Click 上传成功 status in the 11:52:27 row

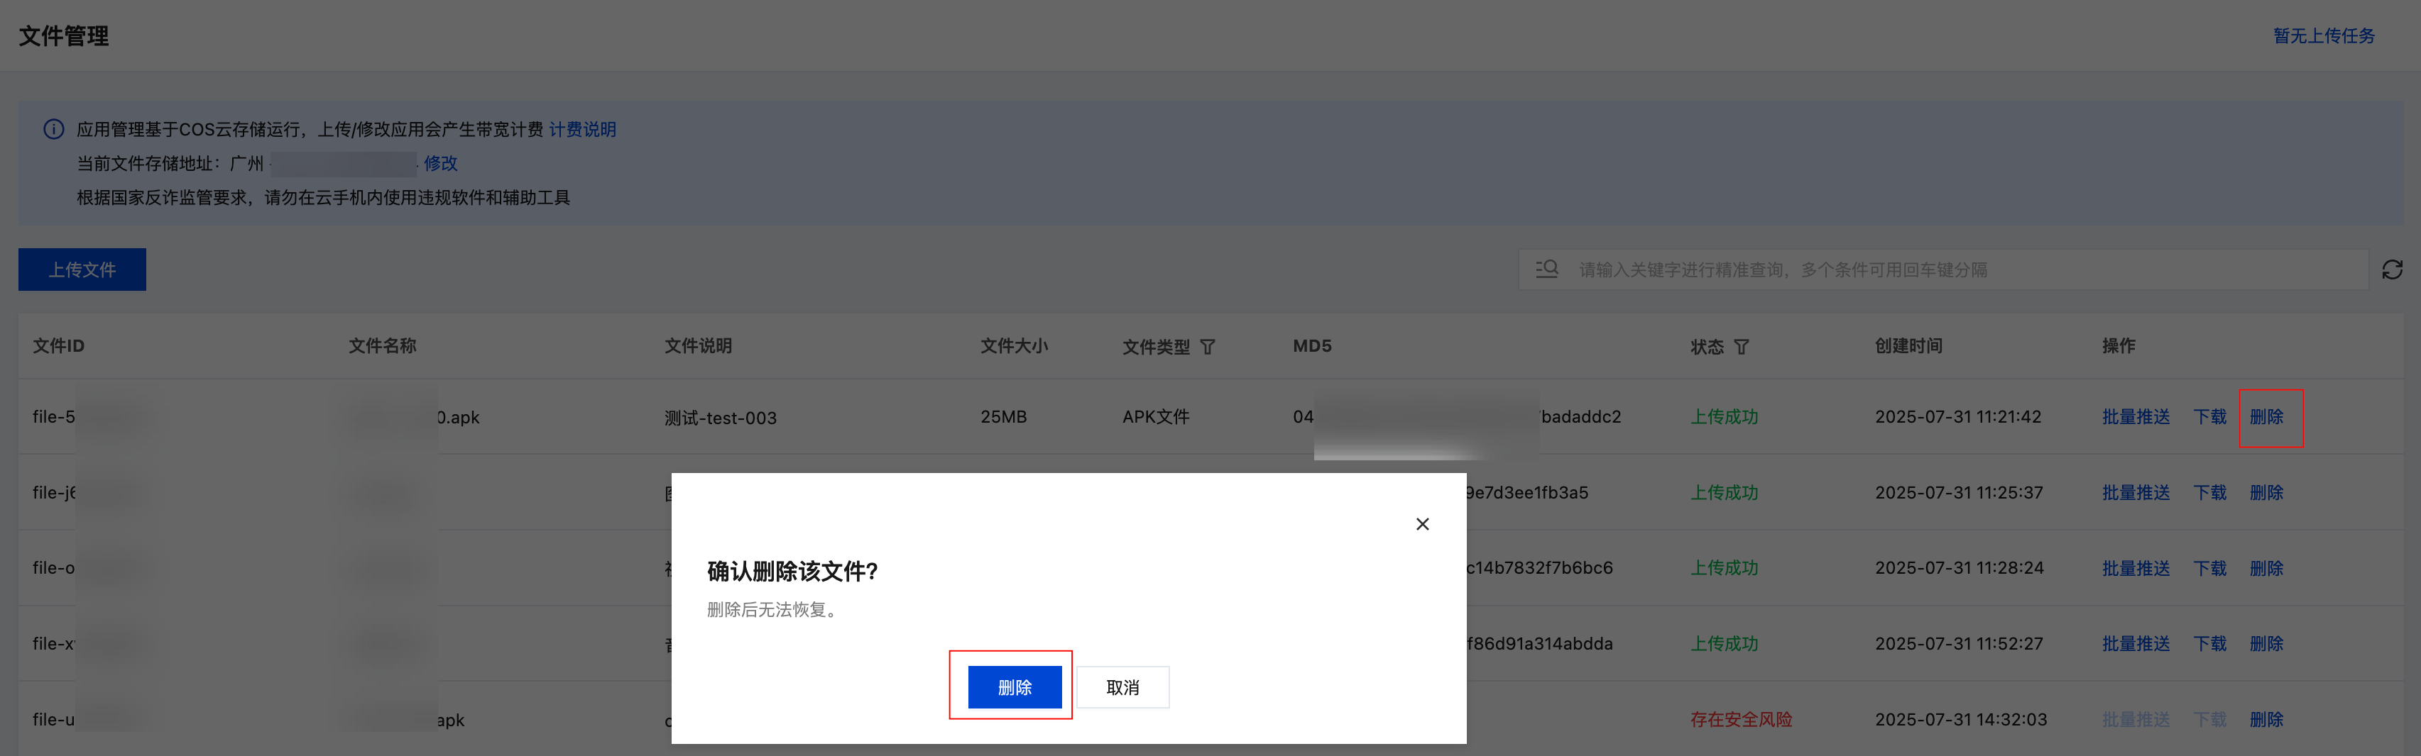coord(1724,643)
